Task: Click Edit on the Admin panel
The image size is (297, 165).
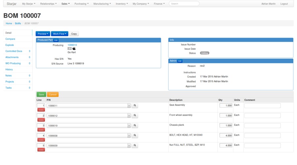Action: [x=180, y=61]
